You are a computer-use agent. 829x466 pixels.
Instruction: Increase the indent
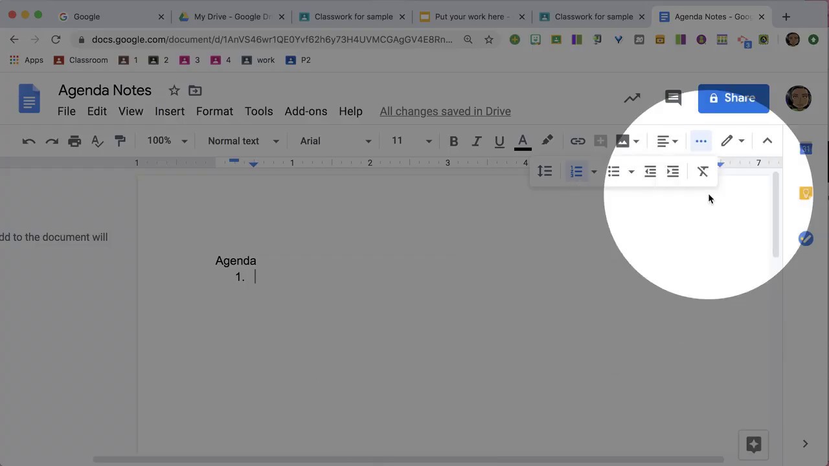pos(673,172)
